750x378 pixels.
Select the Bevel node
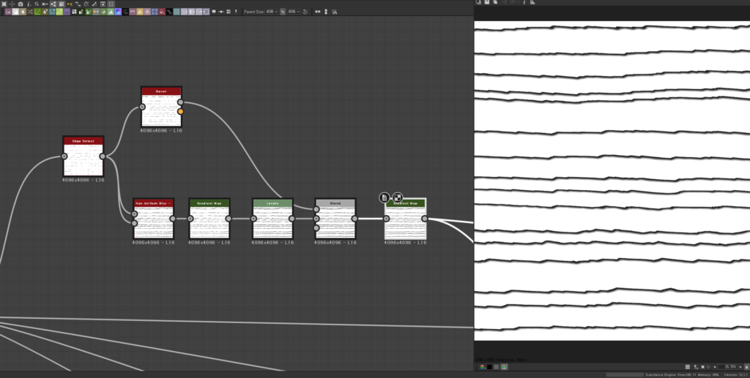point(161,107)
